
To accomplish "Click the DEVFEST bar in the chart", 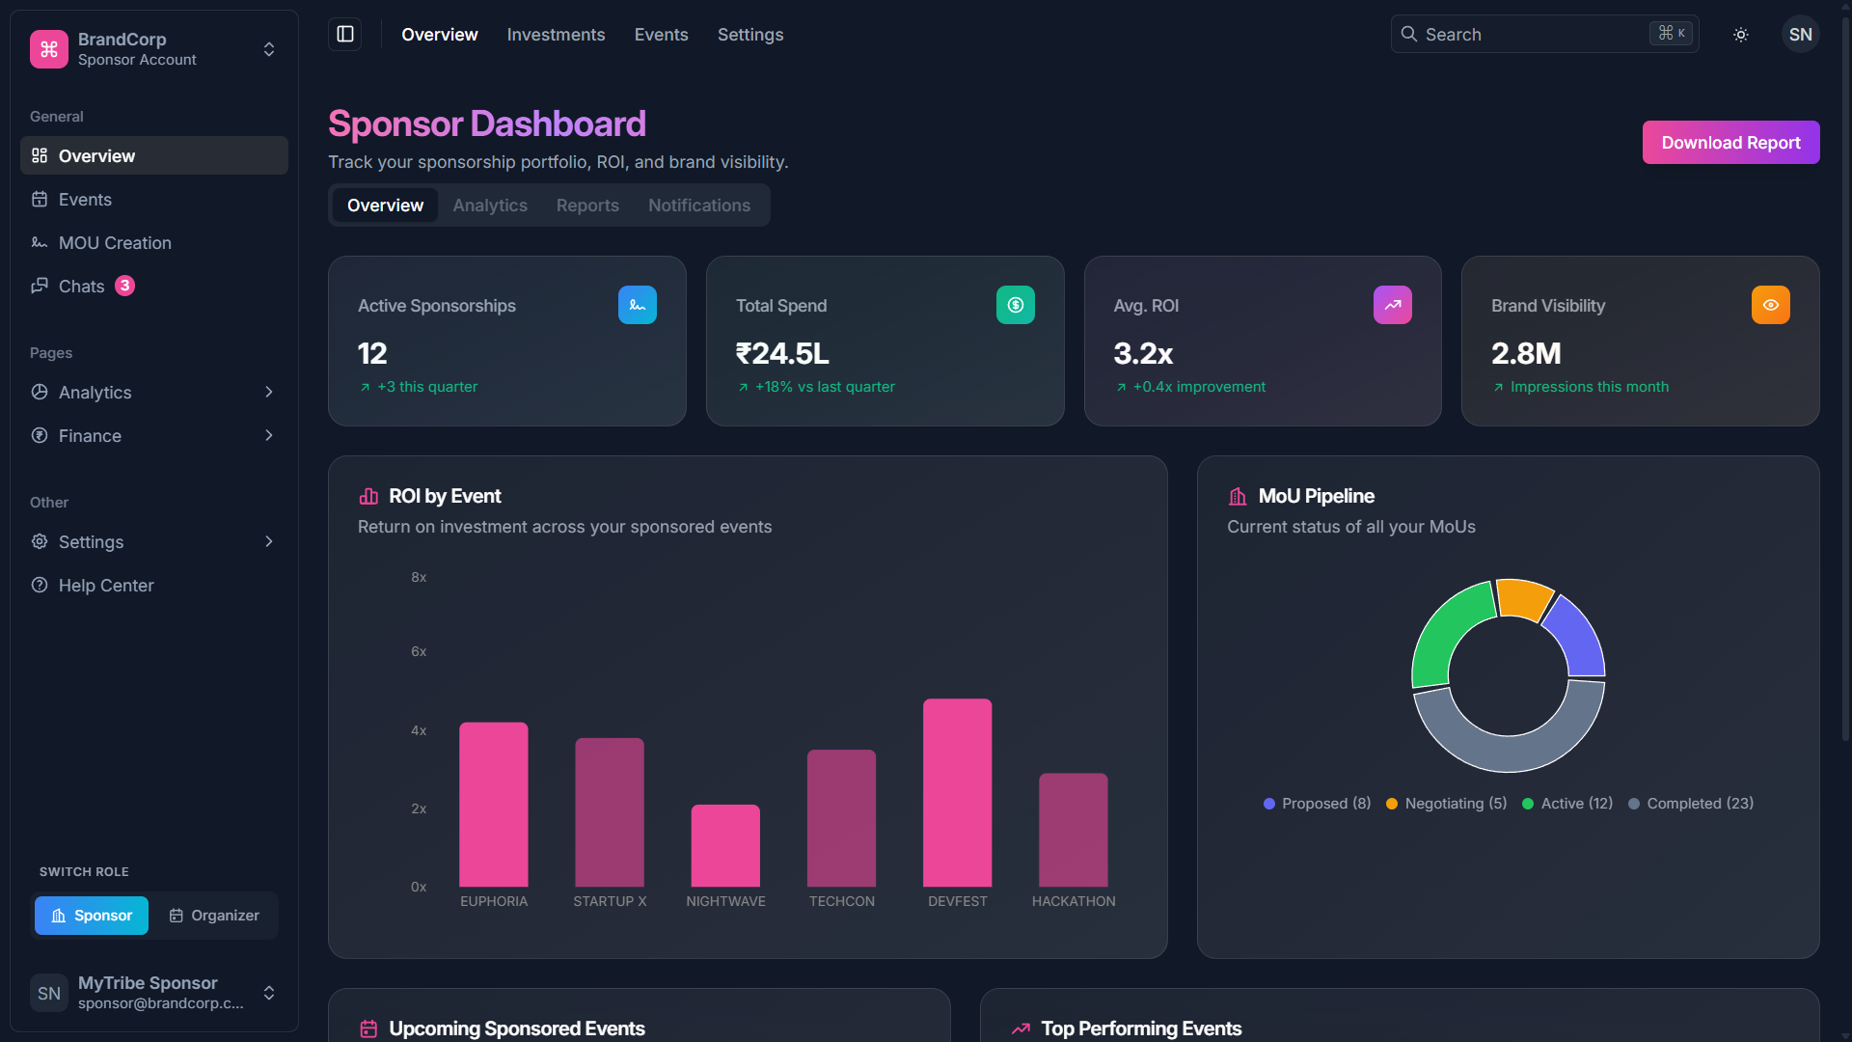I will tap(957, 792).
